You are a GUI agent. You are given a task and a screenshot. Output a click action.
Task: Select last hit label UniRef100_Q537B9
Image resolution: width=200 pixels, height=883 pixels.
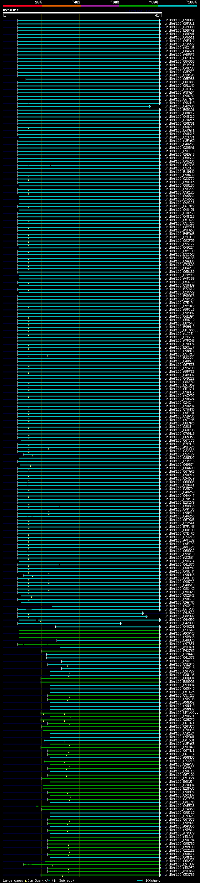[x=179, y=875]
